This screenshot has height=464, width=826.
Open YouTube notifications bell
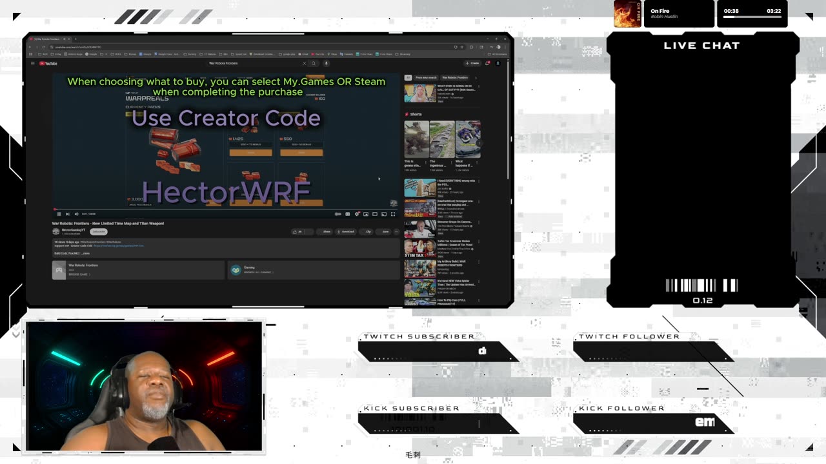coord(487,63)
